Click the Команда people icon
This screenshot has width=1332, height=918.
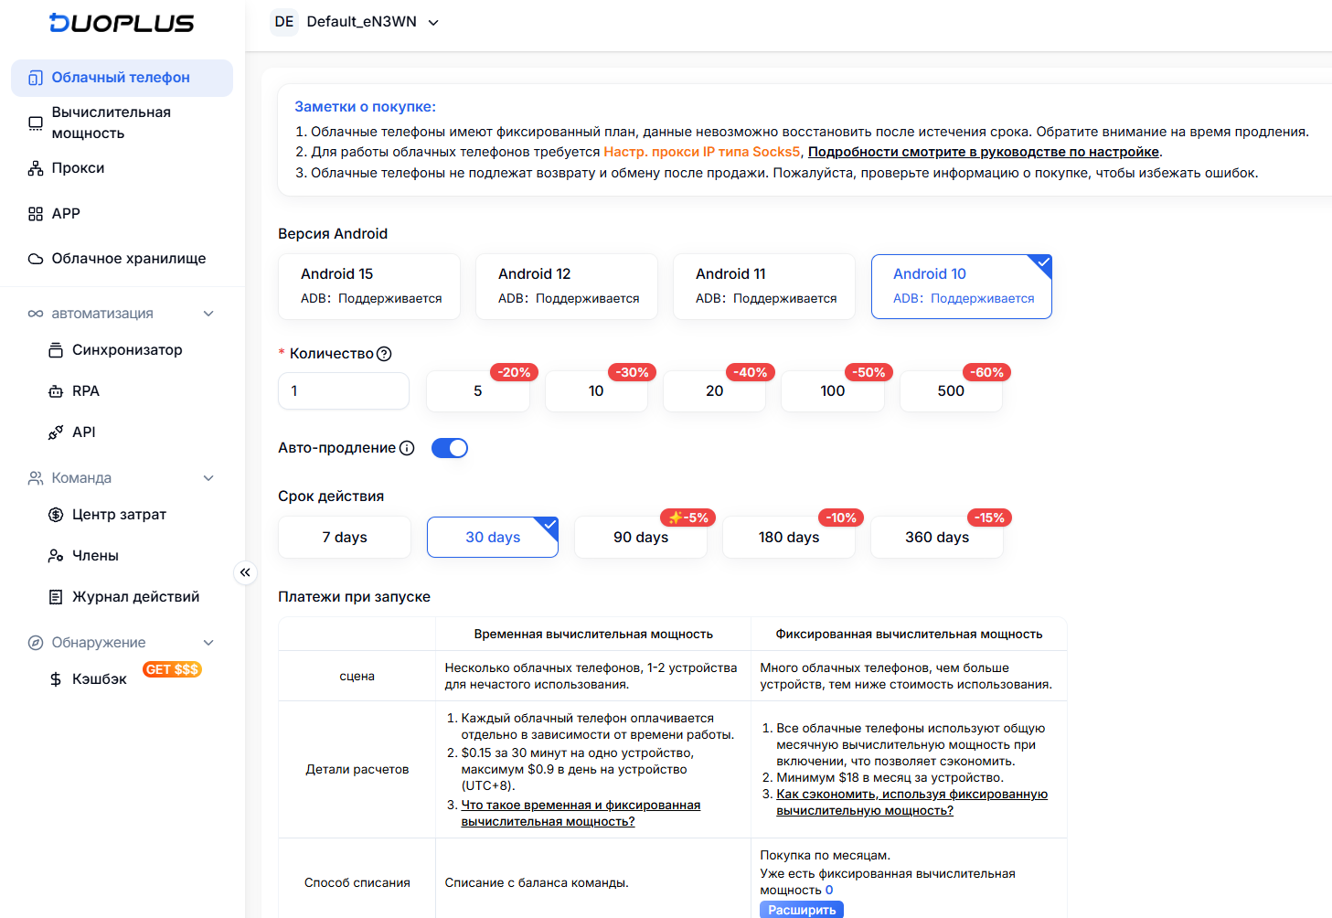36,478
